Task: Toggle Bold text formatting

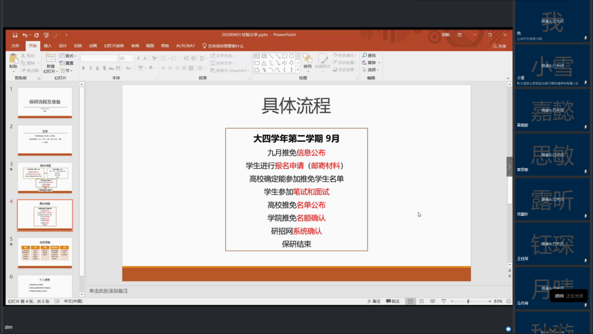Action: 83,68
